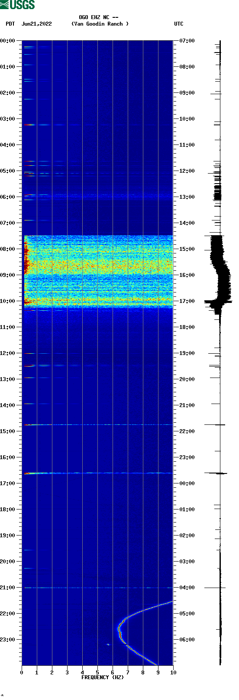
Task: Click the red low-frequency spike at 03:15
Action: 29,125
